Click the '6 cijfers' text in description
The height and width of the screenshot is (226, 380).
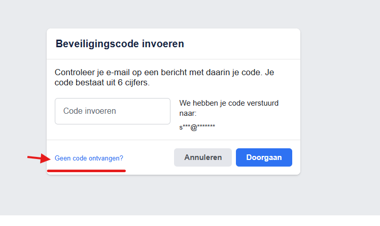[x=132, y=83]
